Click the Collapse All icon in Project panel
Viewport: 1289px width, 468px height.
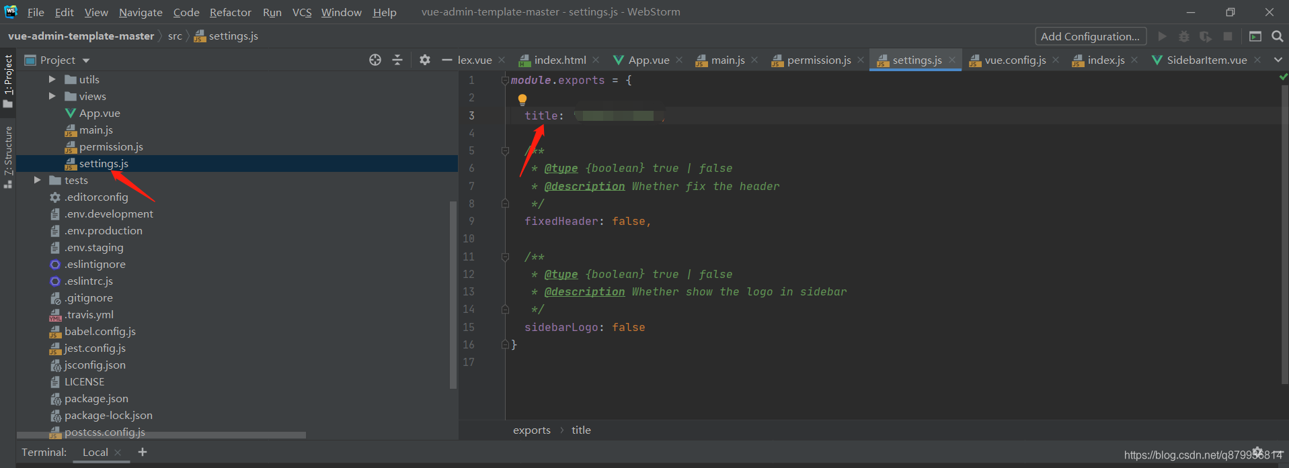(397, 60)
